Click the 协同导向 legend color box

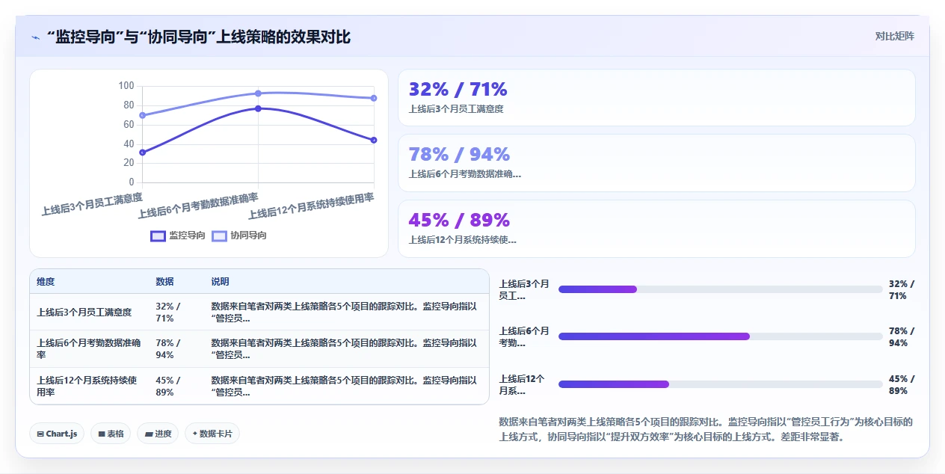tap(219, 236)
